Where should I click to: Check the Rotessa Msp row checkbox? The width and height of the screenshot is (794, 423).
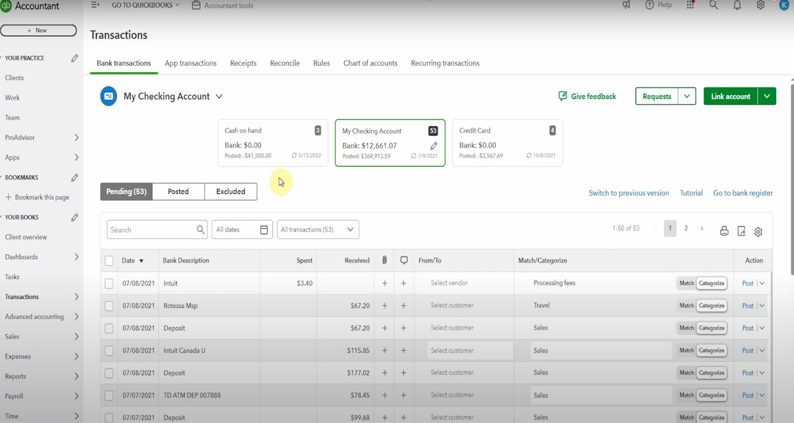(x=109, y=306)
